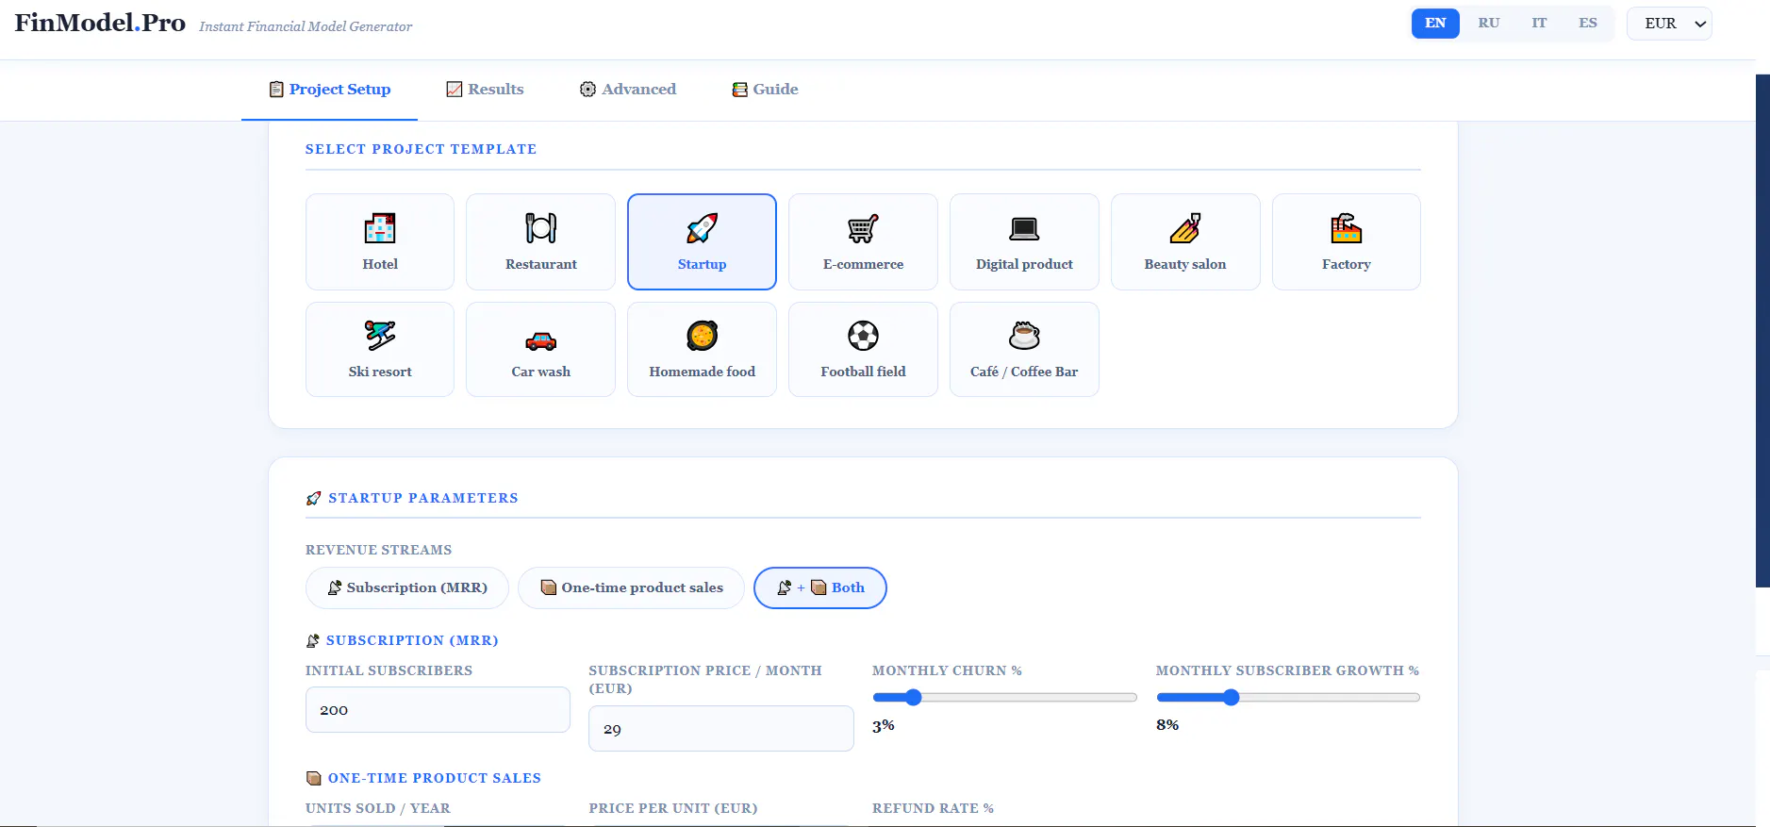Switch language to EN
The width and height of the screenshot is (1770, 827).
coord(1435,24)
